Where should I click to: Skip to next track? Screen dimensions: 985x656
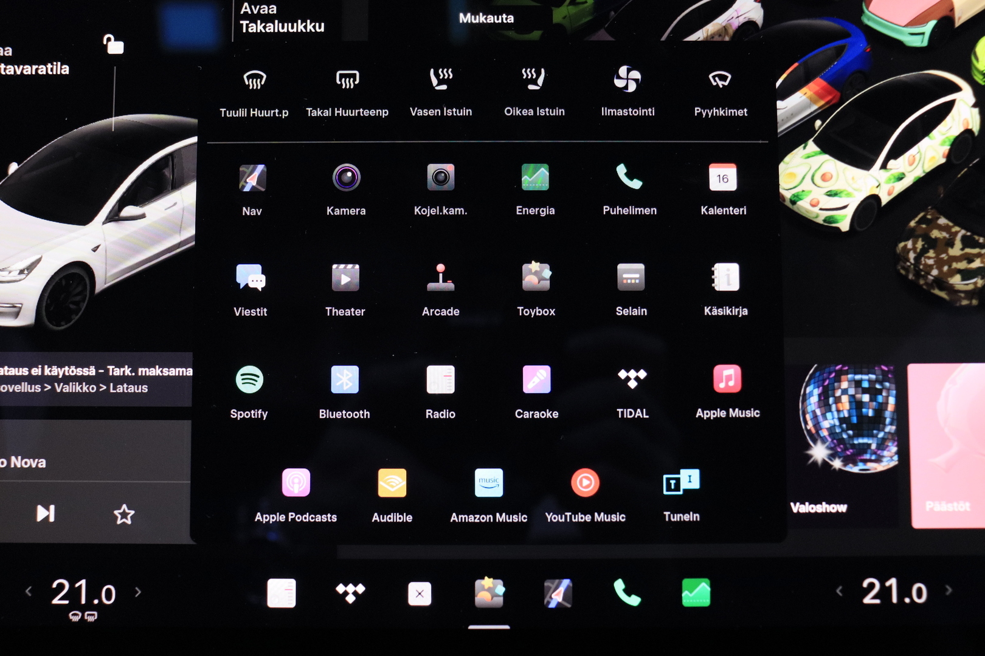pos(46,514)
